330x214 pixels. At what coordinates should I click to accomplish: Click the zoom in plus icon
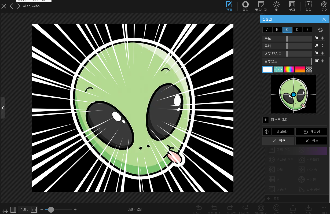point(75,210)
